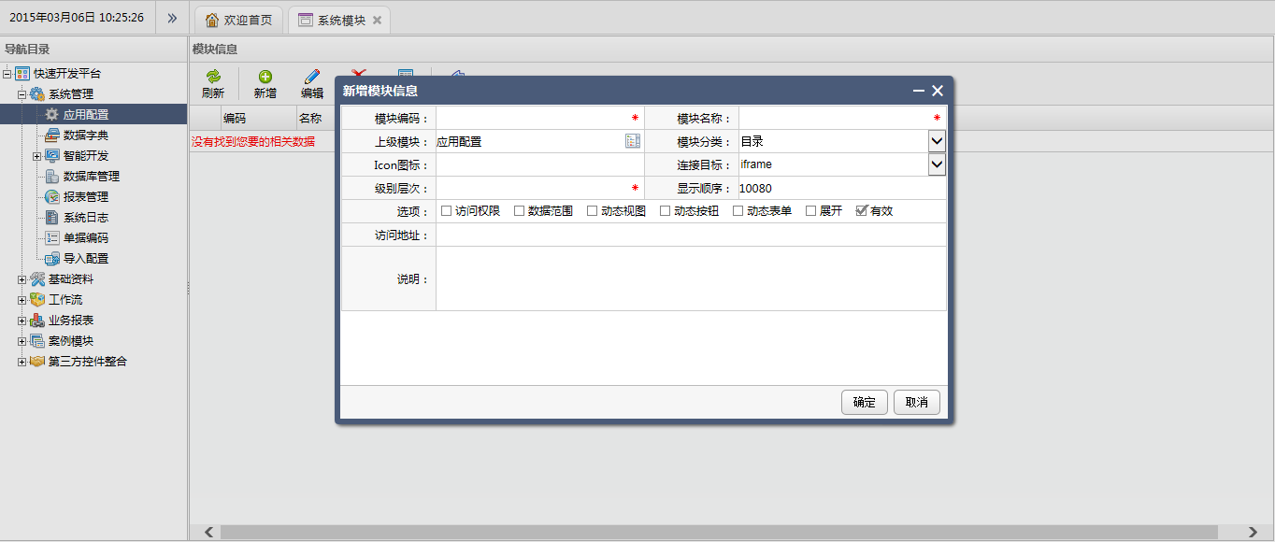The width and height of the screenshot is (1275, 542).
Task: Uncheck the 有效 checkbox
Action: pyautogui.click(x=861, y=210)
